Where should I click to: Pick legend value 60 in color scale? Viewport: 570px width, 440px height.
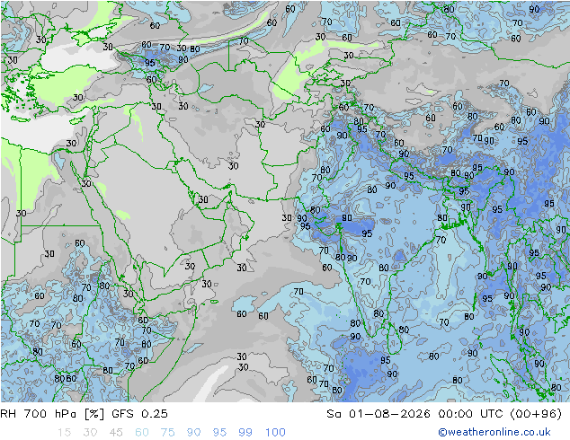tap(141, 432)
